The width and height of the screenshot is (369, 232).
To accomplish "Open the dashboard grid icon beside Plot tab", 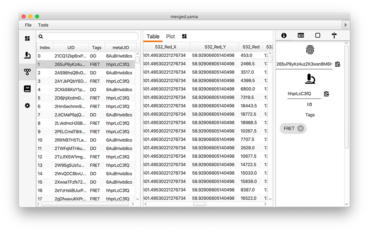I will pyautogui.click(x=184, y=36).
